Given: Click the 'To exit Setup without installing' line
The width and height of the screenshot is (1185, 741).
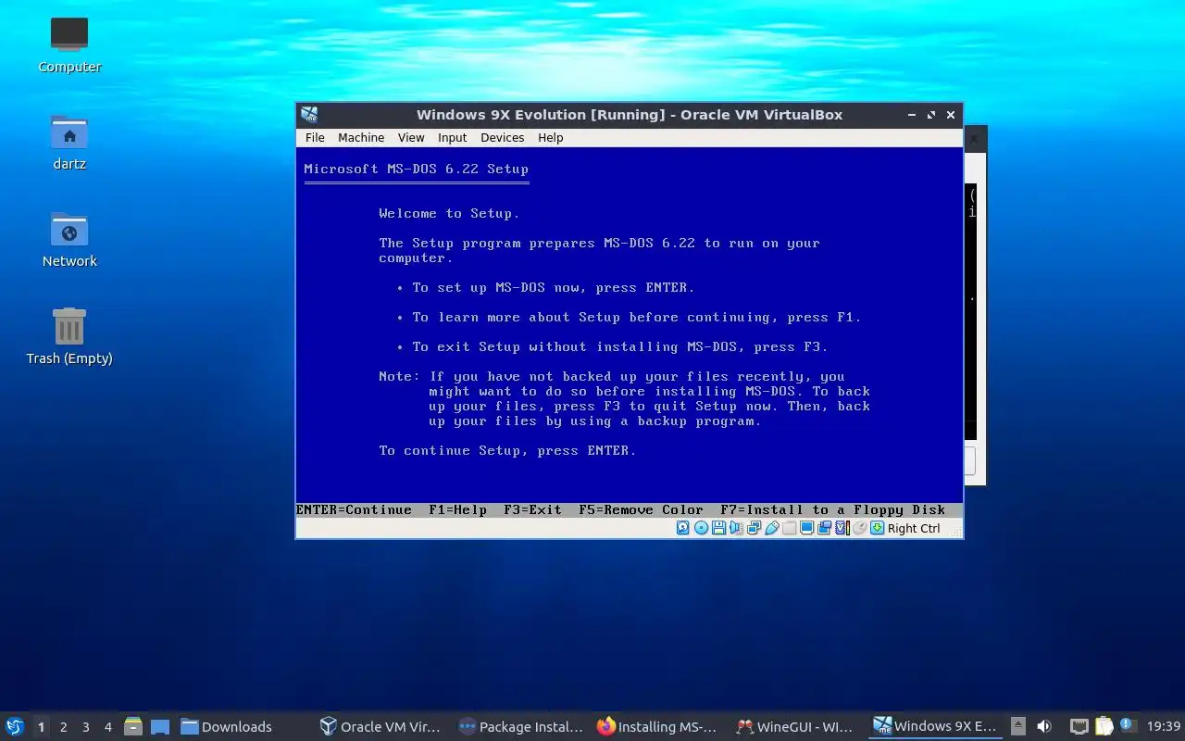Looking at the screenshot, I should click(x=619, y=346).
